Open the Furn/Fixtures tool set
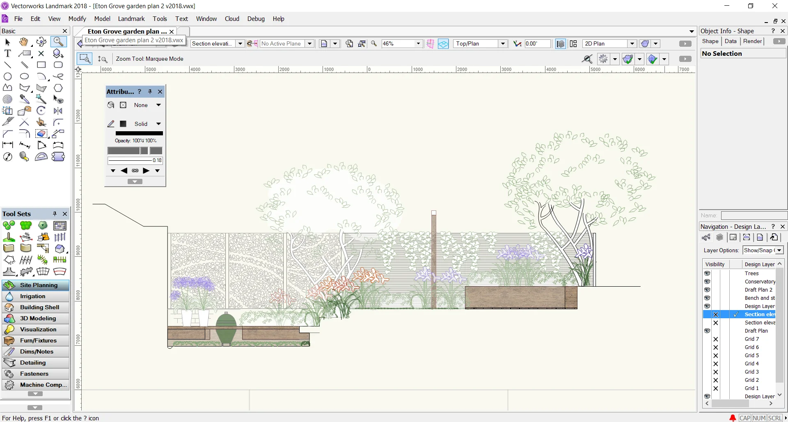Viewport: 788px width, 422px height. click(36, 340)
